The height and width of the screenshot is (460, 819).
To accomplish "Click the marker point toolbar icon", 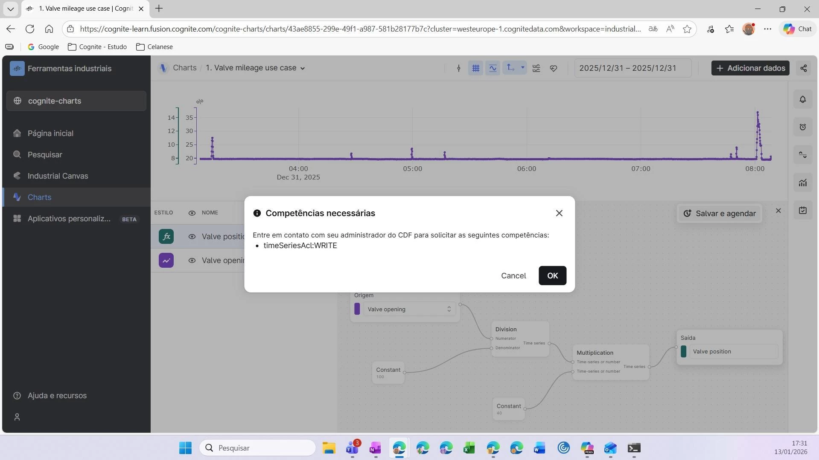I will point(459,68).
